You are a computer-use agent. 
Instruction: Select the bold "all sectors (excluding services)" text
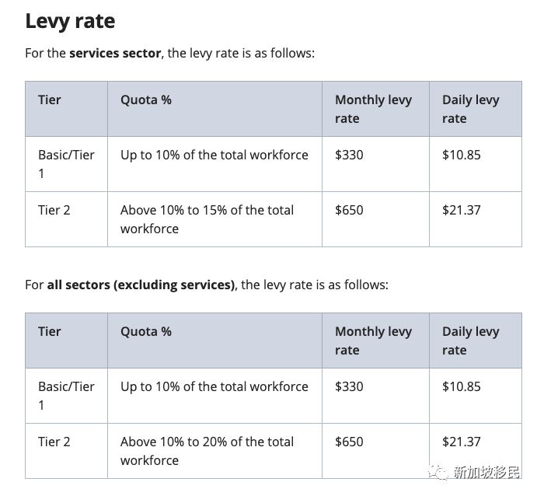(x=141, y=285)
